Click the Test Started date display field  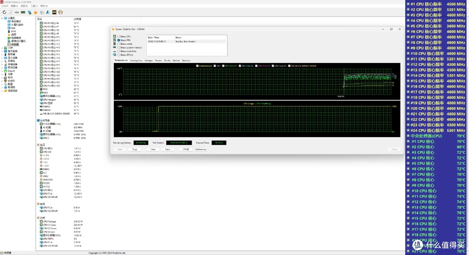pos(179,143)
